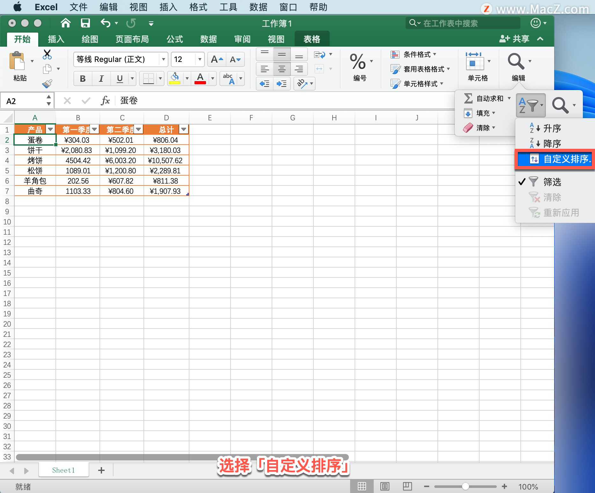Click the Home icon in title bar
Viewport: 595px width, 493px height.
click(x=66, y=23)
